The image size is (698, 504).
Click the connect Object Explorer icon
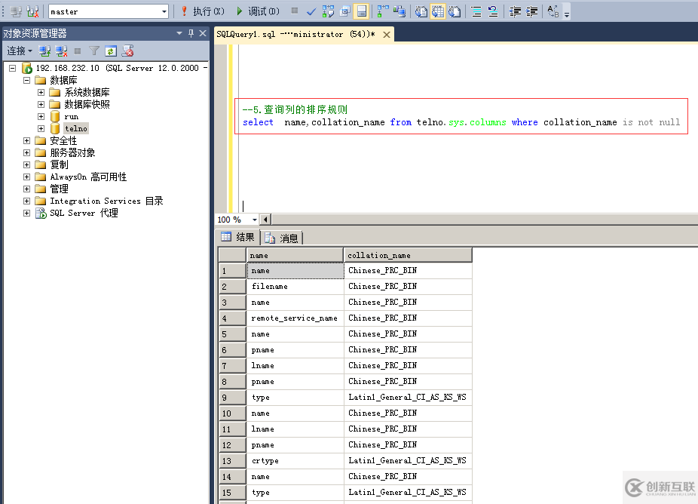[x=45, y=51]
